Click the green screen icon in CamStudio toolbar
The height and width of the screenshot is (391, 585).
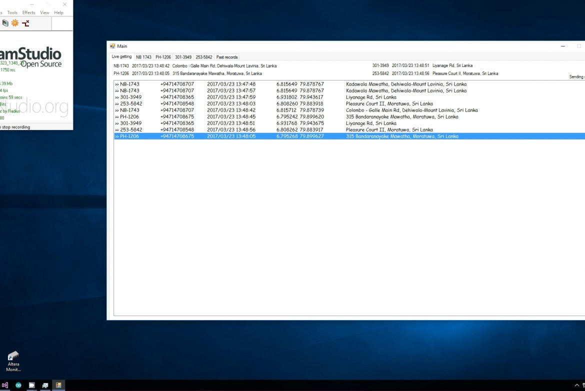[5, 23]
